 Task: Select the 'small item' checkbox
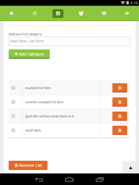13,130
